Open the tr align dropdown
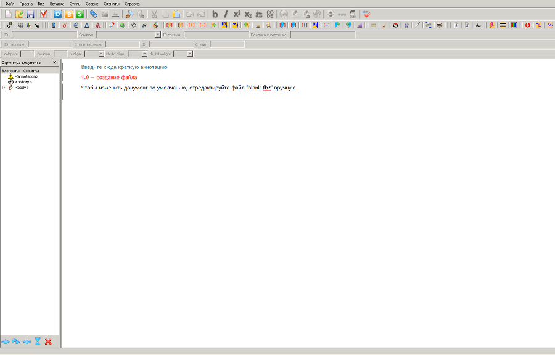The width and height of the screenshot is (555, 355). coord(101,54)
